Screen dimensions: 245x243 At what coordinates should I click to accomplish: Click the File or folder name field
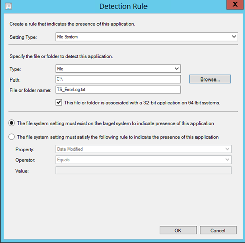[118, 90]
